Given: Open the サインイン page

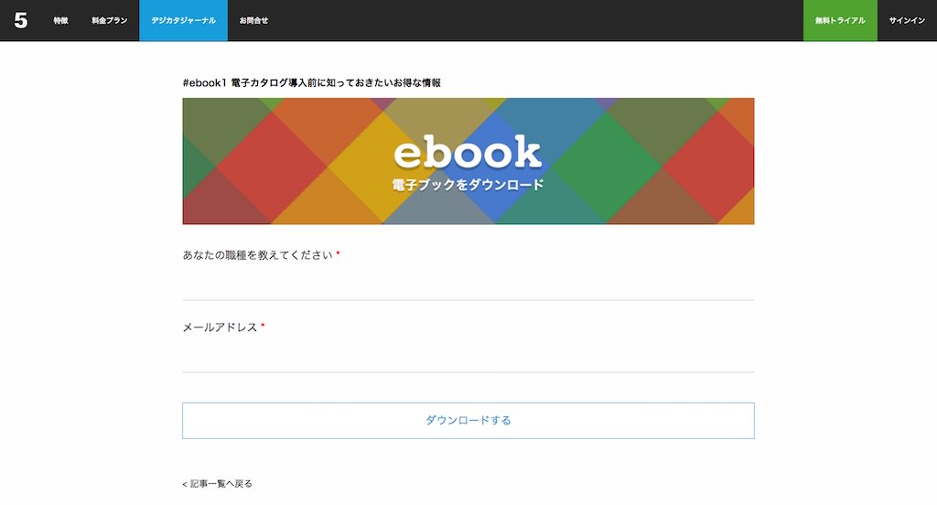Looking at the screenshot, I should tap(907, 20).
